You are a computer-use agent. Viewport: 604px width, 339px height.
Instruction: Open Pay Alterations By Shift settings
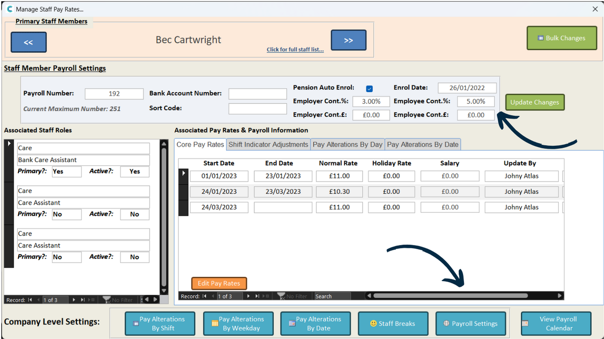click(160, 324)
